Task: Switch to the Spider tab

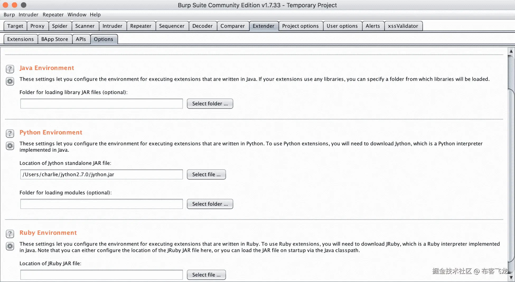Action: point(60,26)
